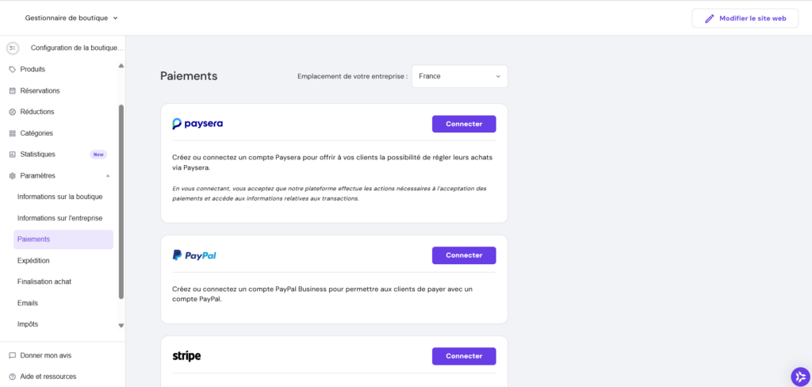This screenshot has height=387, width=812.
Task: Collapse the Paramètres submenu arrow
Action: pyautogui.click(x=108, y=175)
